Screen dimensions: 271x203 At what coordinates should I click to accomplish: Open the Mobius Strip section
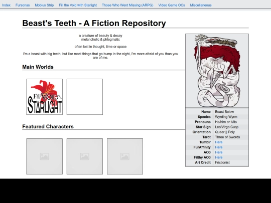coord(44,5)
